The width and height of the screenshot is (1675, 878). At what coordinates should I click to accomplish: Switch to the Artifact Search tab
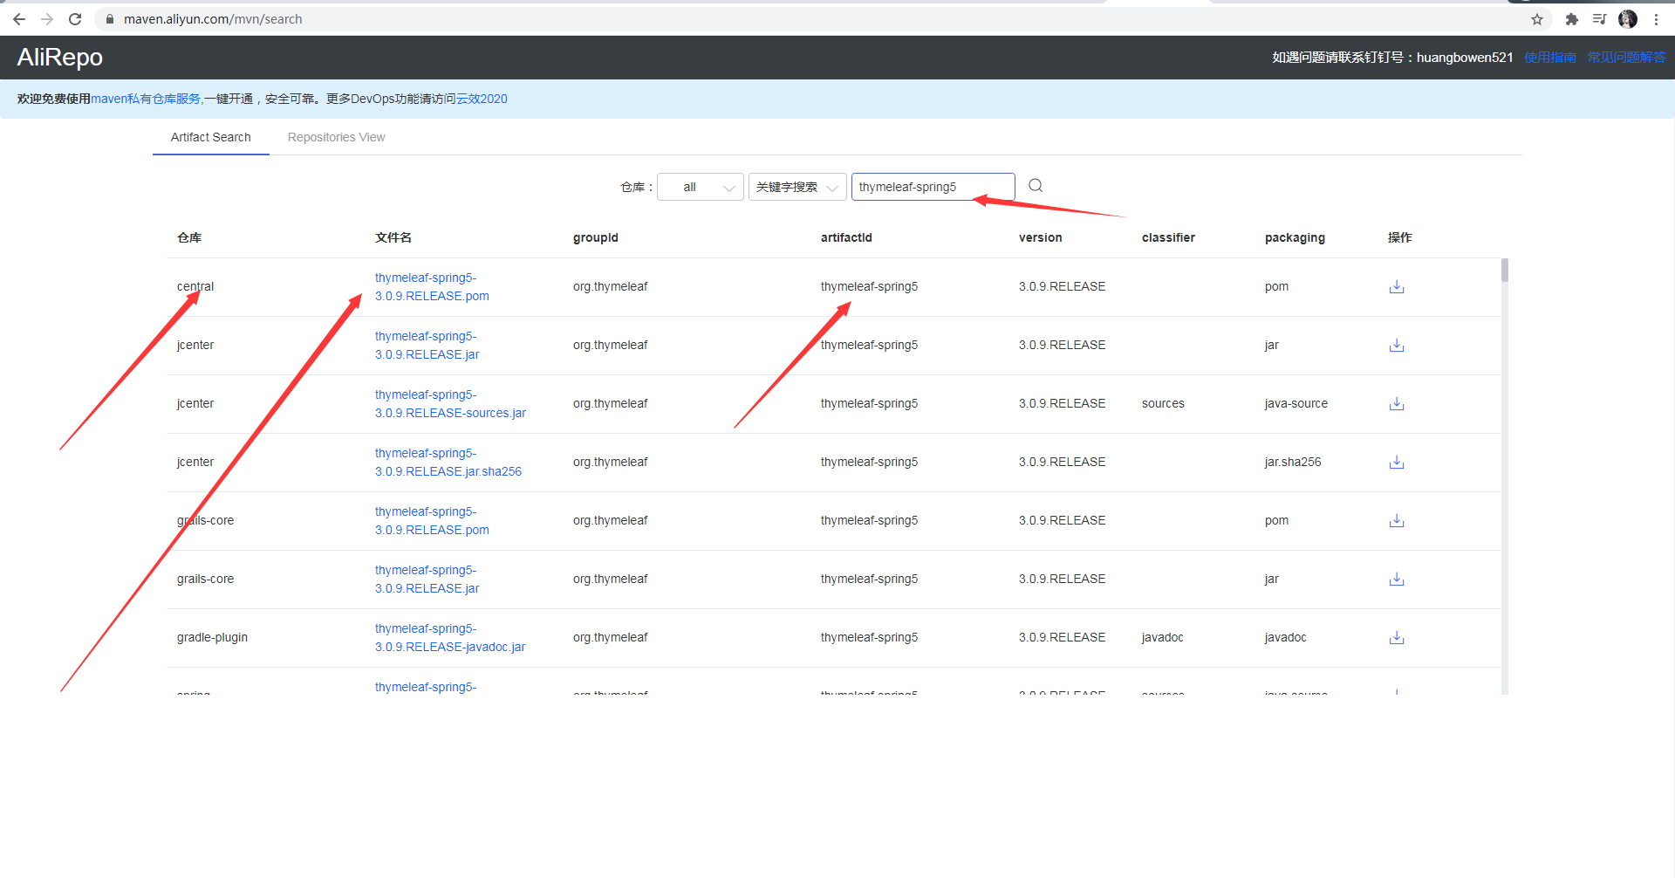(x=210, y=137)
